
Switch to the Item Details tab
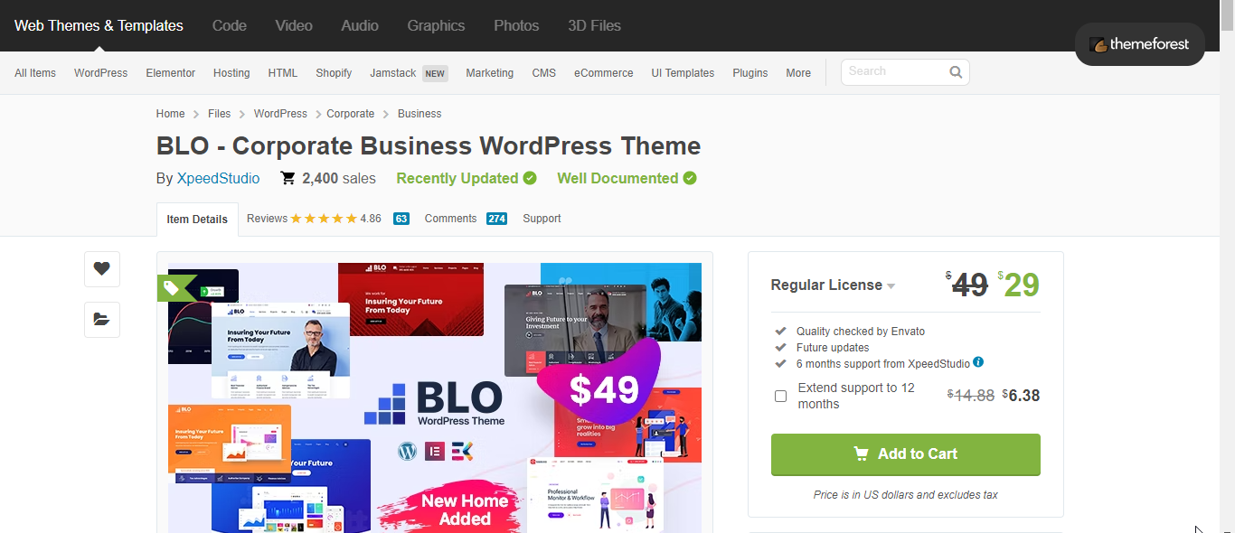coord(197,220)
